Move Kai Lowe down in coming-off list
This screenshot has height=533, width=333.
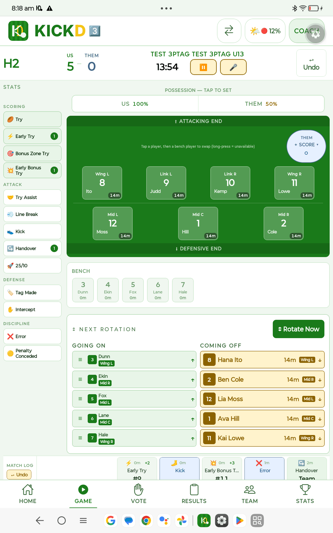point(320,438)
